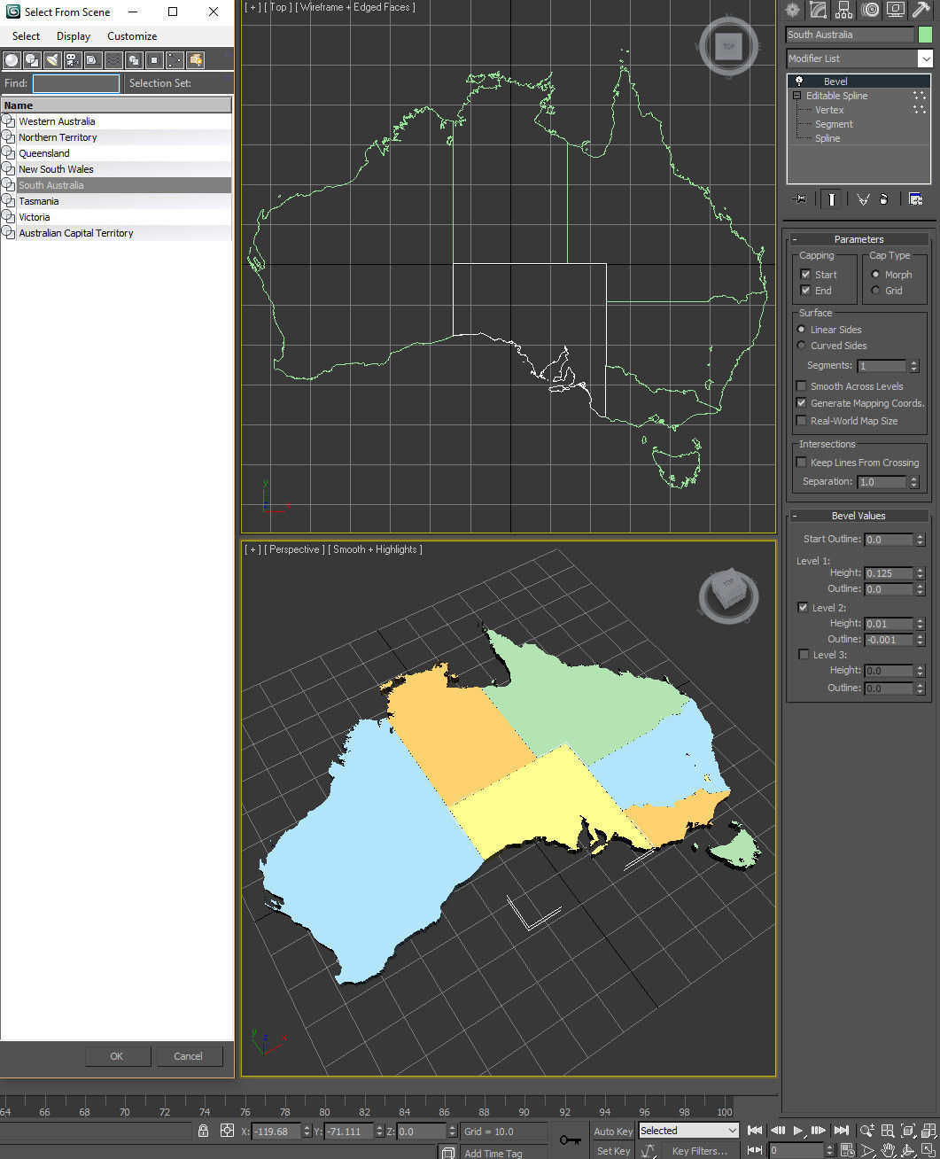Toggle Display Shapes filter icon
The height and width of the screenshot is (1159, 940).
coord(32,60)
